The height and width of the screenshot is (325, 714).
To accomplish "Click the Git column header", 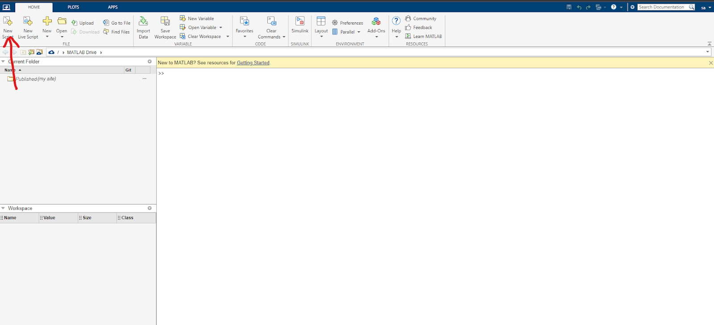I will pyautogui.click(x=129, y=70).
